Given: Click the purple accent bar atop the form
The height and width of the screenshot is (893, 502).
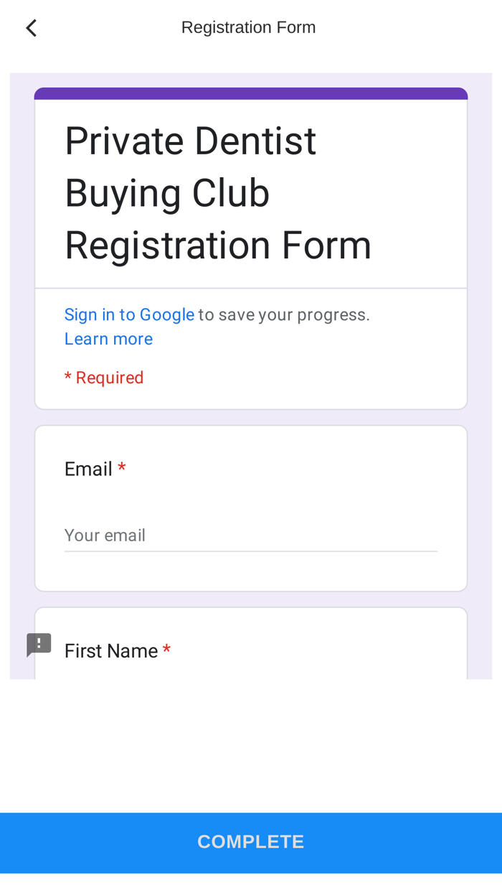Looking at the screenshot, I should tap(251, 93).
